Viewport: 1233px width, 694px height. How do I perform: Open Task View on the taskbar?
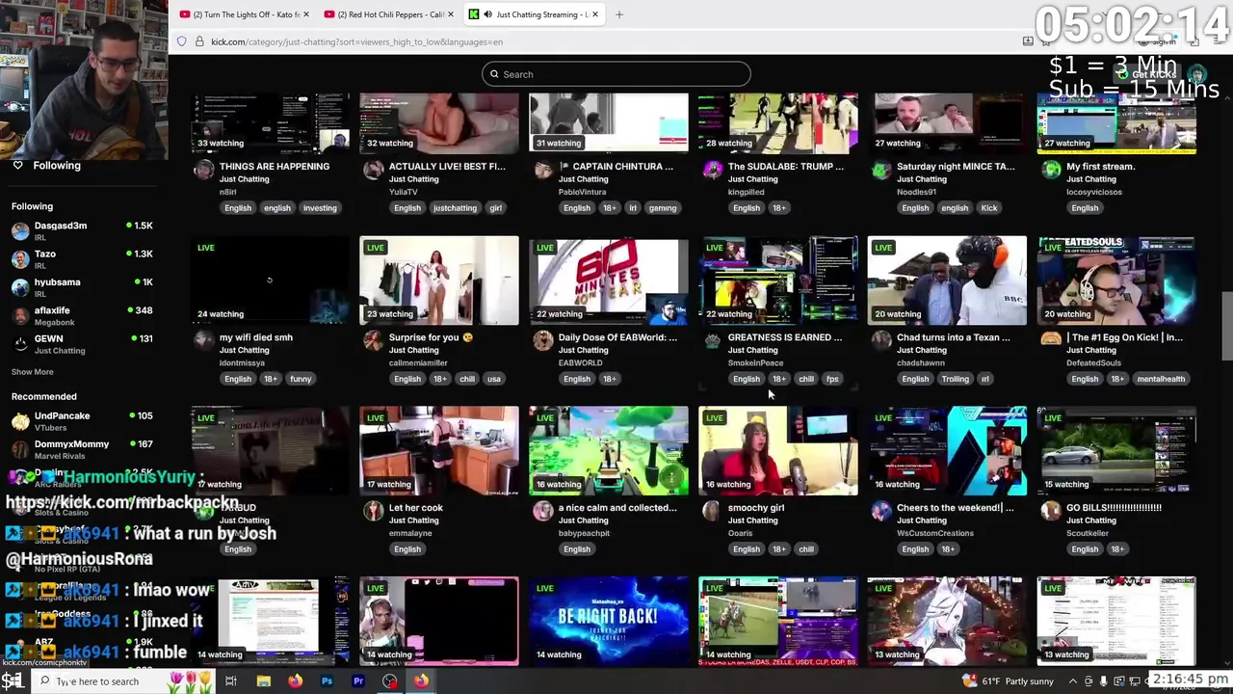[231, 681]
